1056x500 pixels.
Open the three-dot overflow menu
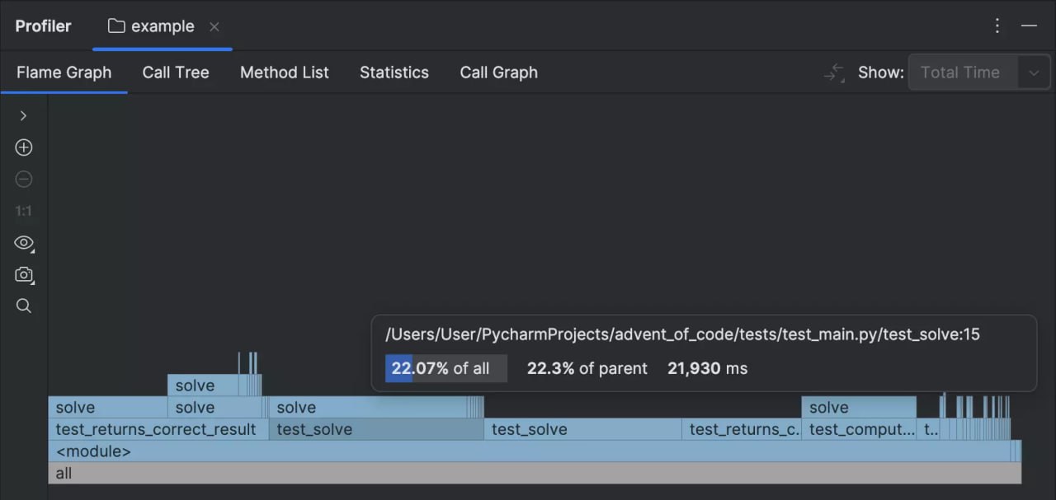tap(997, 26)
